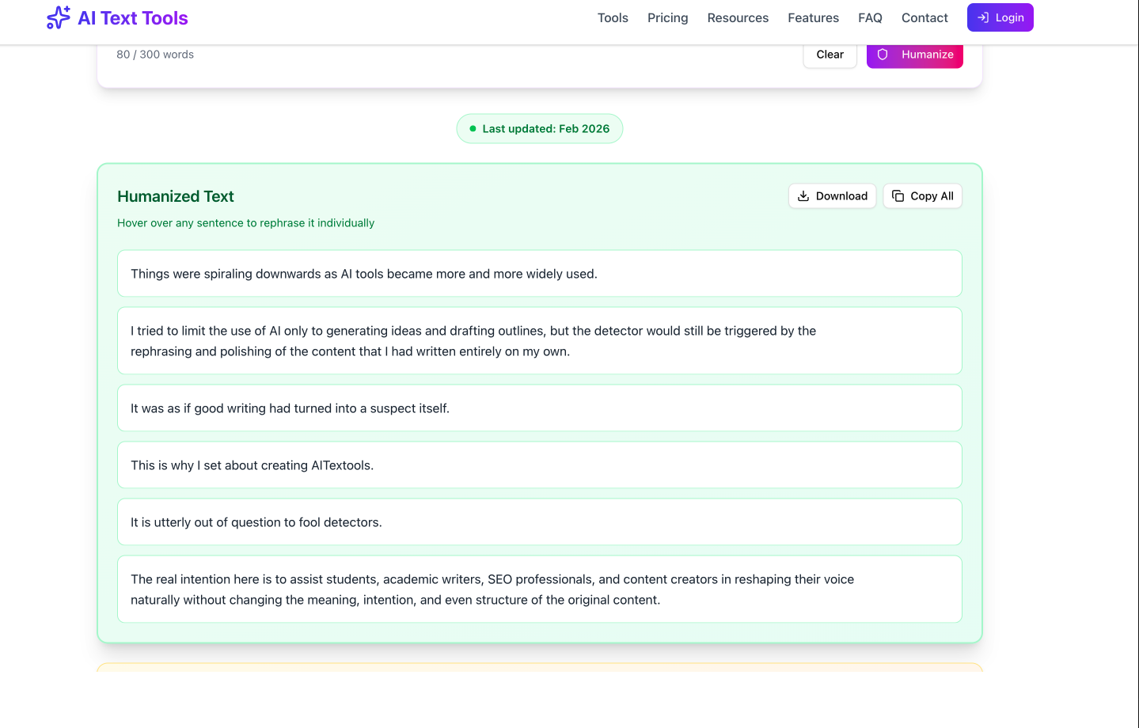This screenshot has width=1139, height=728.
Task: Select Contact in the navigation bar
Action: pos(924,17)
